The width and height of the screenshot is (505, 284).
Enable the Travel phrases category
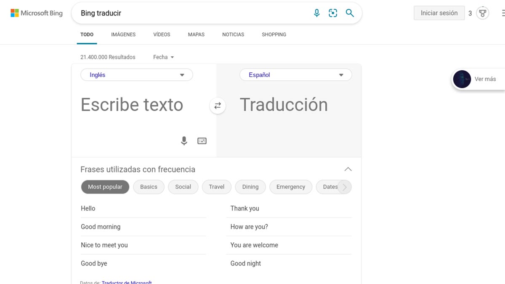(x=216, y=186)
